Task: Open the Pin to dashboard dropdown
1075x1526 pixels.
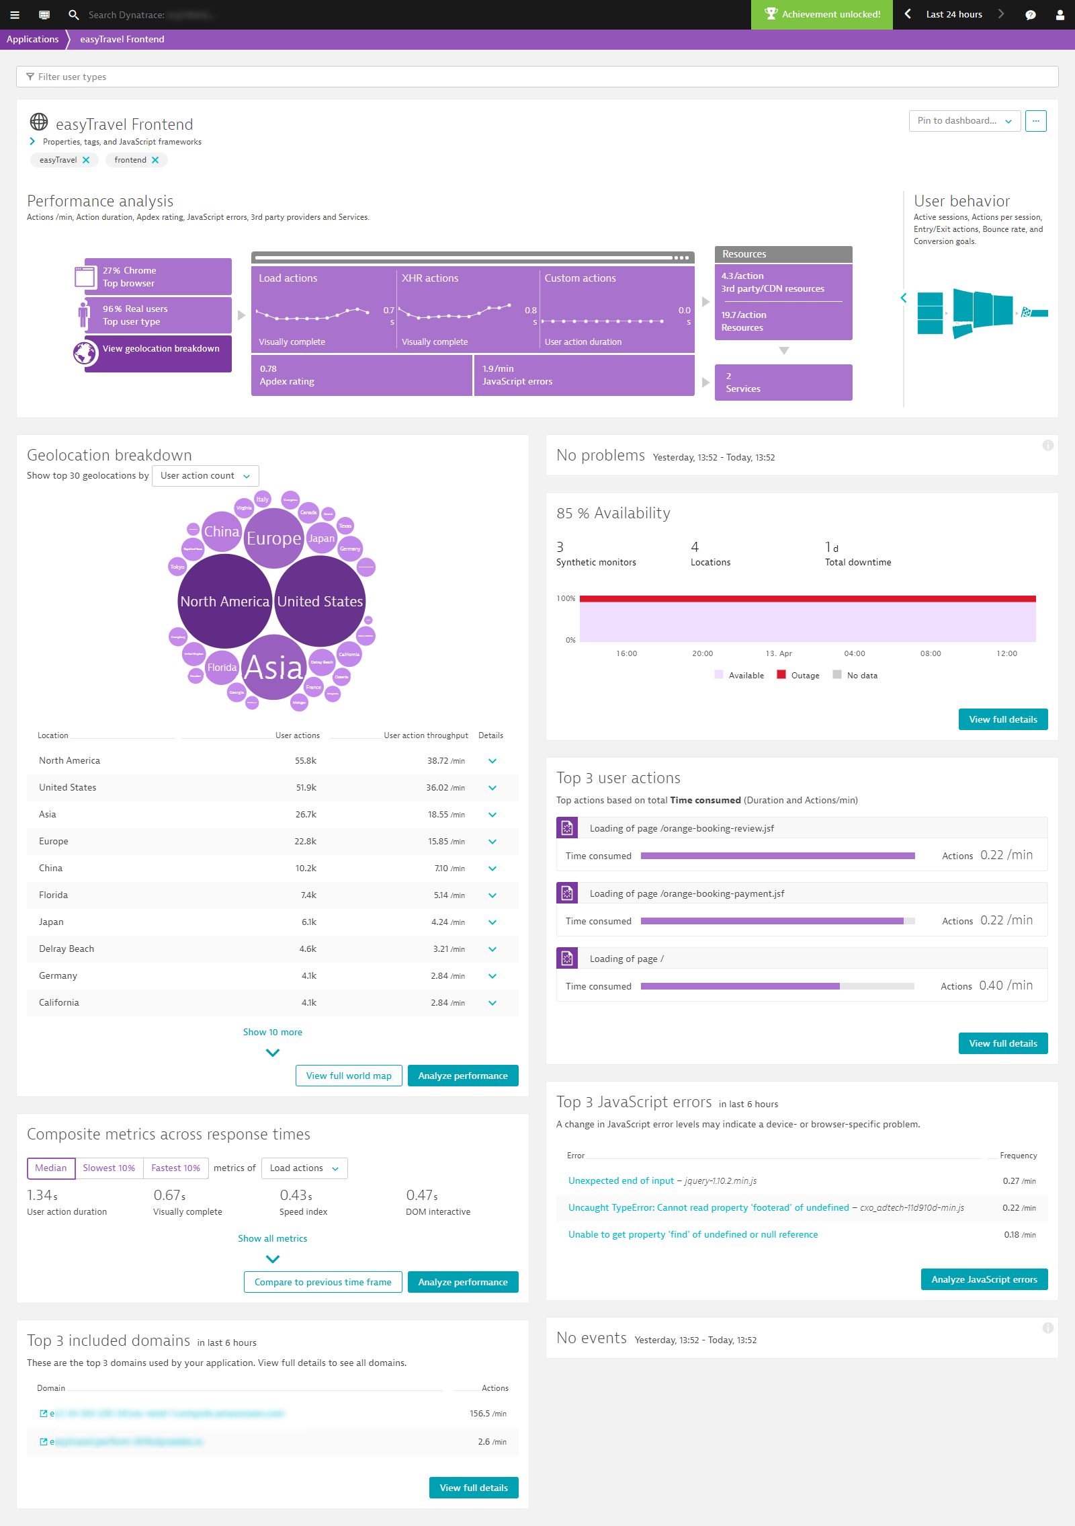Action: 965,121
